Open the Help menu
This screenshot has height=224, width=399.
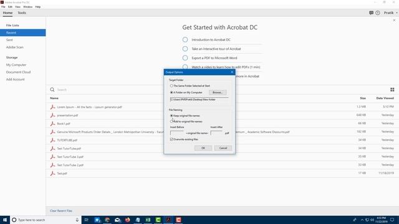[x=38, y=7]
